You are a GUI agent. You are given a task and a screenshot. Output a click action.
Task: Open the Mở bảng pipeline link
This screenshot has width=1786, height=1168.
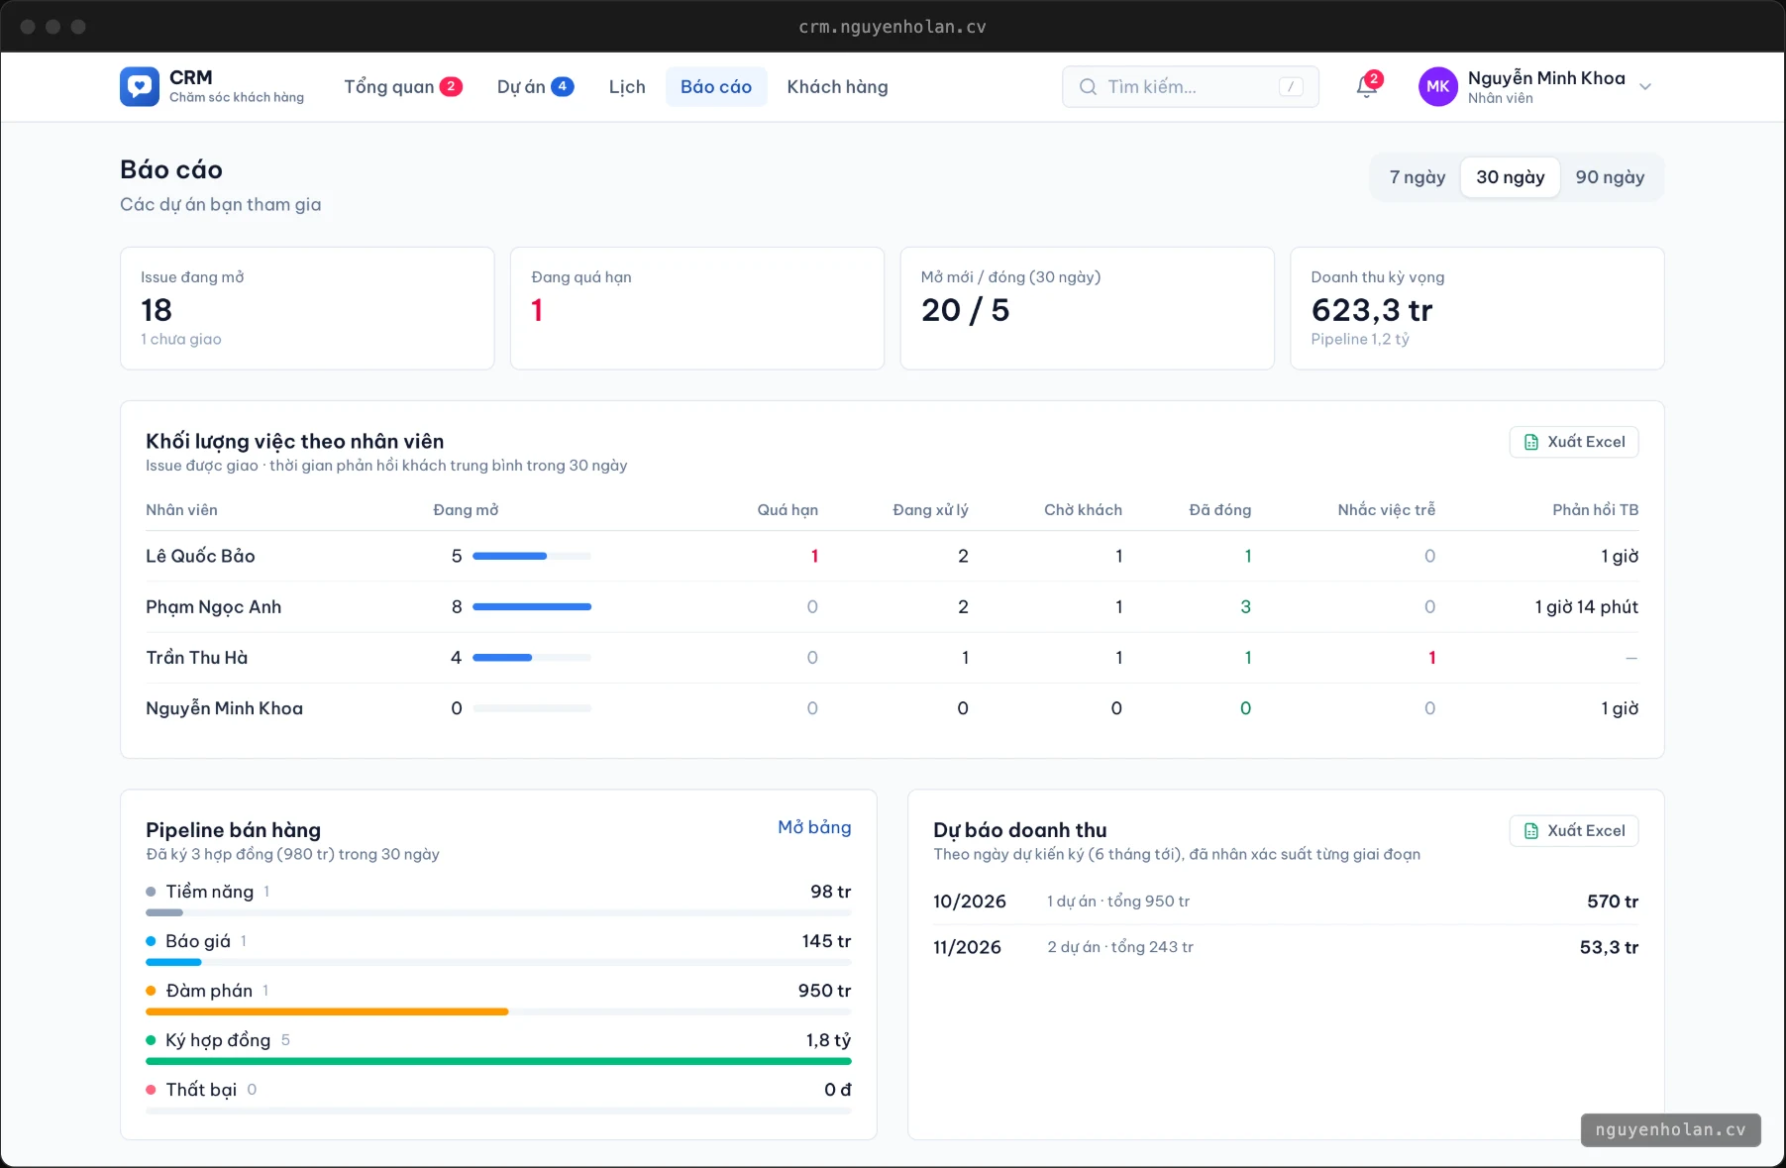tap(814, 827)
